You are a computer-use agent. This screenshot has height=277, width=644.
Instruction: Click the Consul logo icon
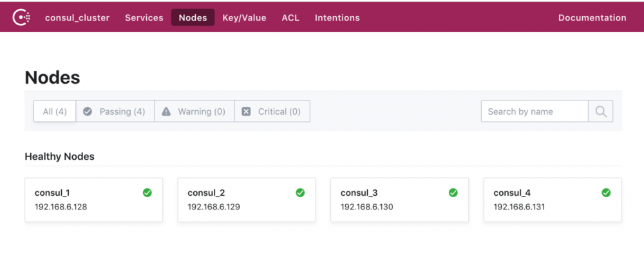point(21,18)
